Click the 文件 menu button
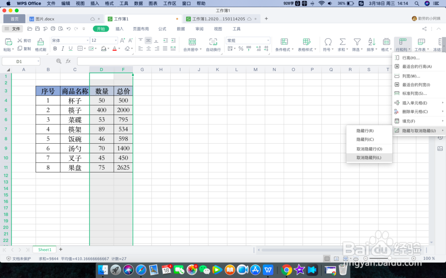 coord(12,28)
